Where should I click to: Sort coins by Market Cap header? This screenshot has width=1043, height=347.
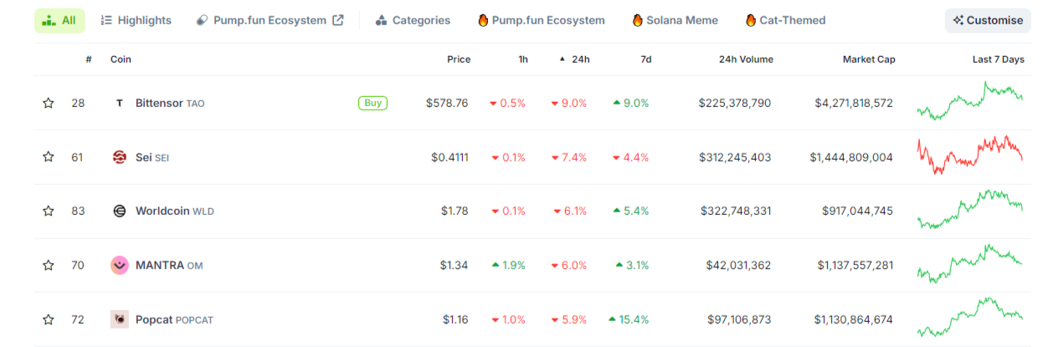click(869, 59)
